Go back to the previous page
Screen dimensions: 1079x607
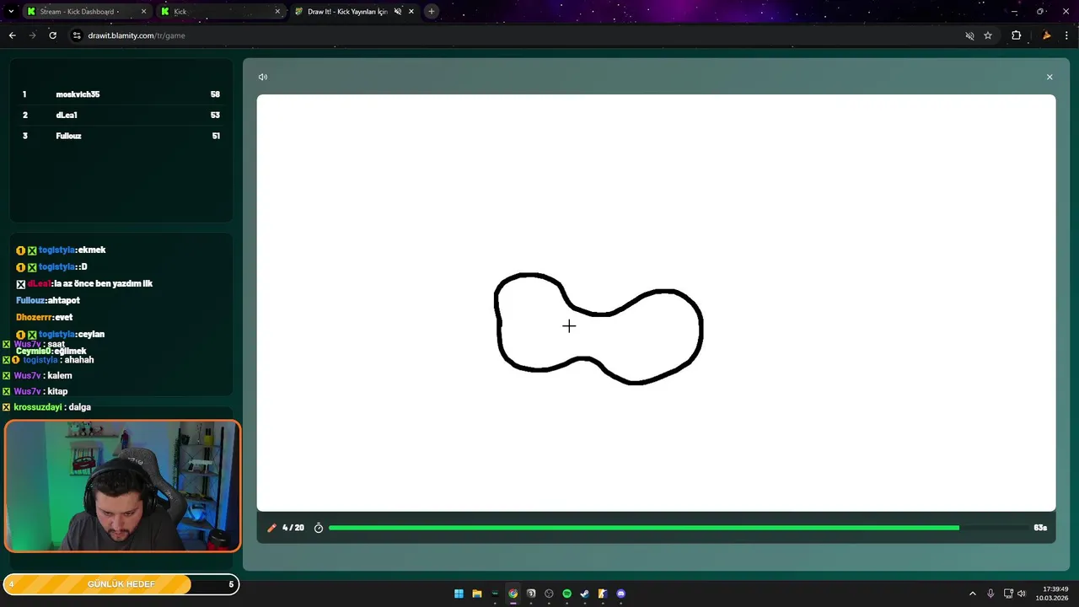(x=12, y=35)
